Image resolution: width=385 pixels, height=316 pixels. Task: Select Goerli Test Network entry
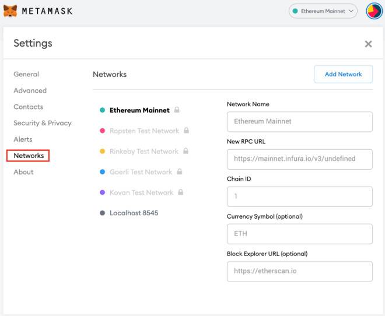click(x=141, y=172)
